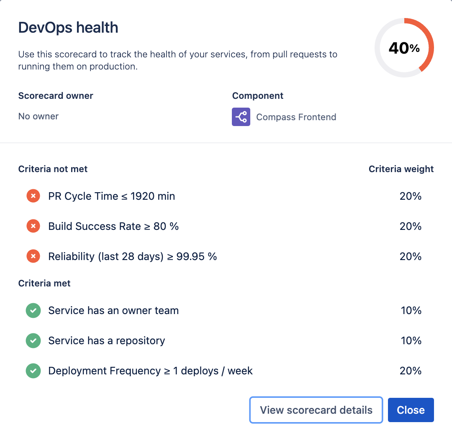Click Deployment Frequency ≥ 1 deploys / week
The height and width of the screenshot is (433, 452).
150,371
